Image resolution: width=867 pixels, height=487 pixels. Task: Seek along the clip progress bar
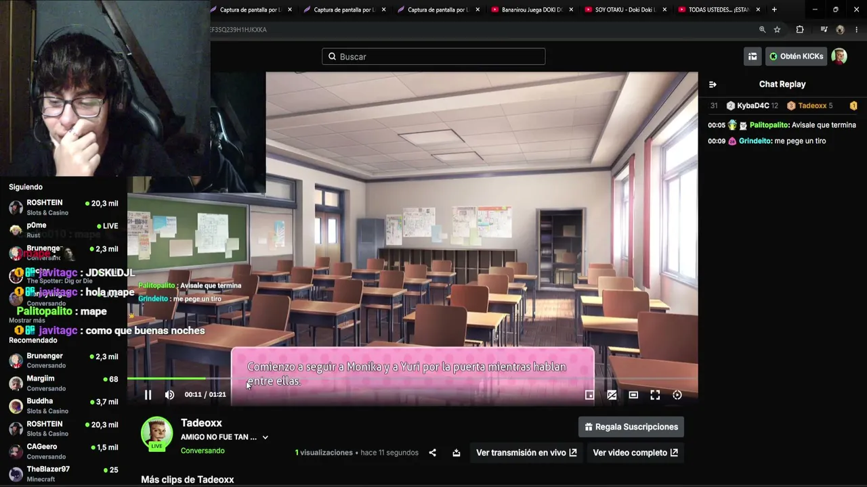tap(413, 379)
